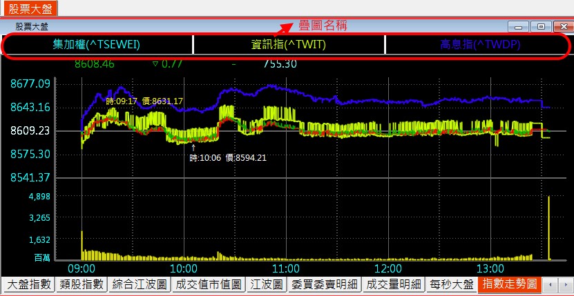Select the 集加權(^TSEWEI) overlay header

tap(97, 45)
